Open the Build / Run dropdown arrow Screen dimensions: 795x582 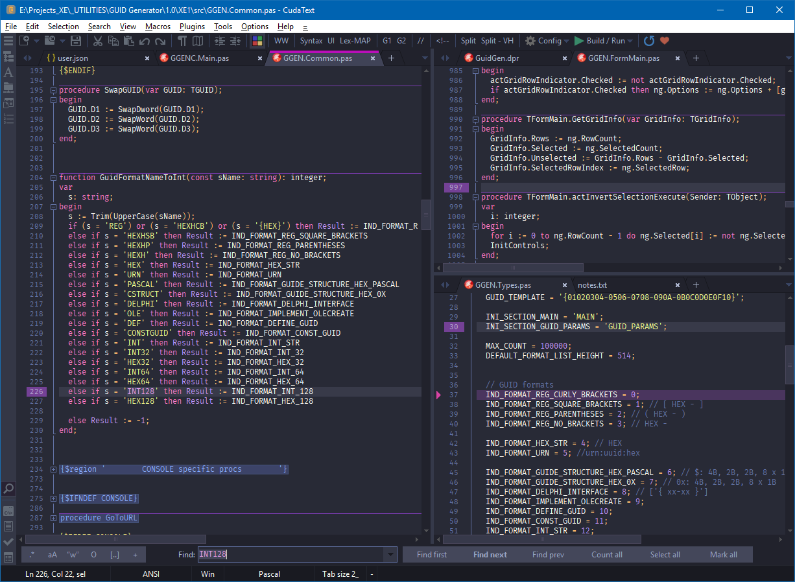tap(630, 41)
